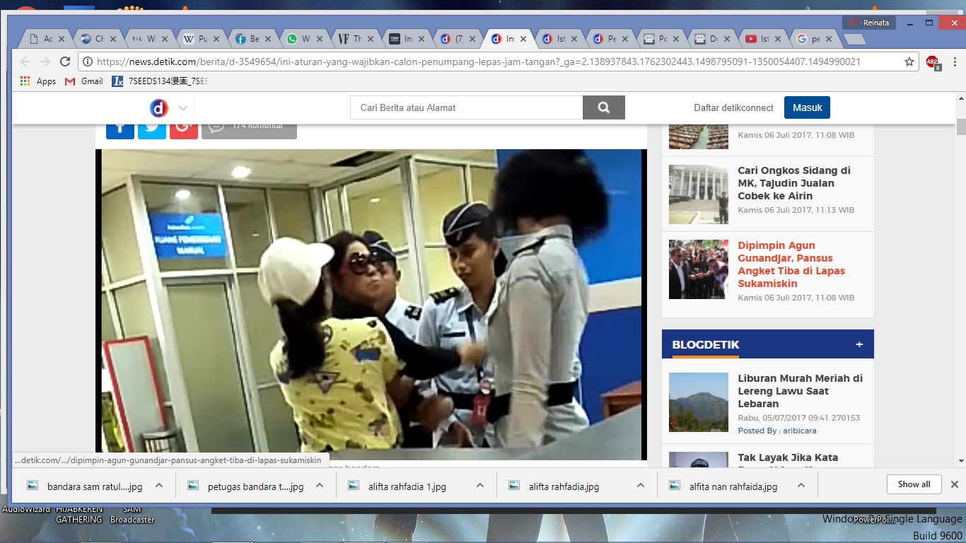Close the YouTube tab

click(778, 39)
